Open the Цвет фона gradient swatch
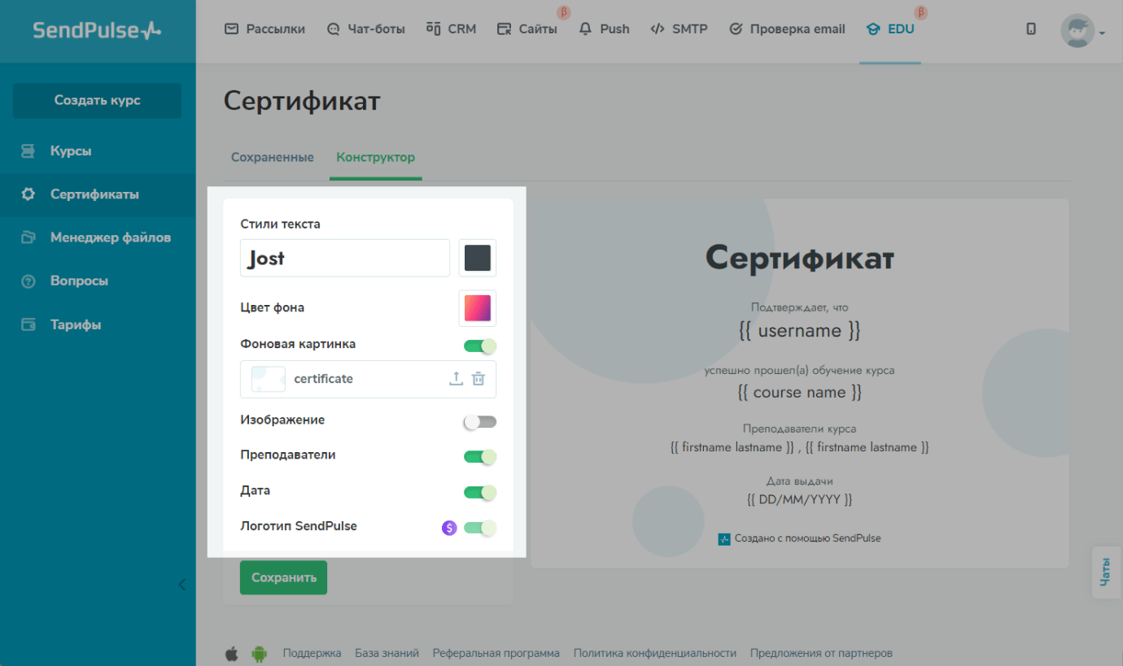 point(478,308)
